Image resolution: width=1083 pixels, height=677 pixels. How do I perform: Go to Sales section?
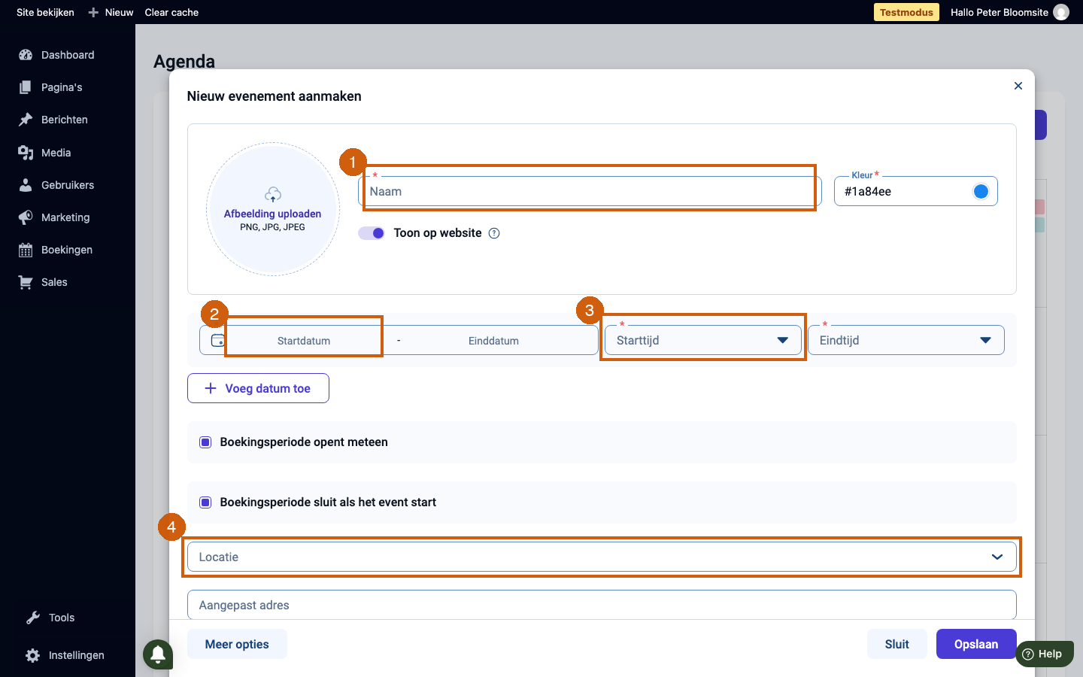pyautogui.click(x=54, y=282)
